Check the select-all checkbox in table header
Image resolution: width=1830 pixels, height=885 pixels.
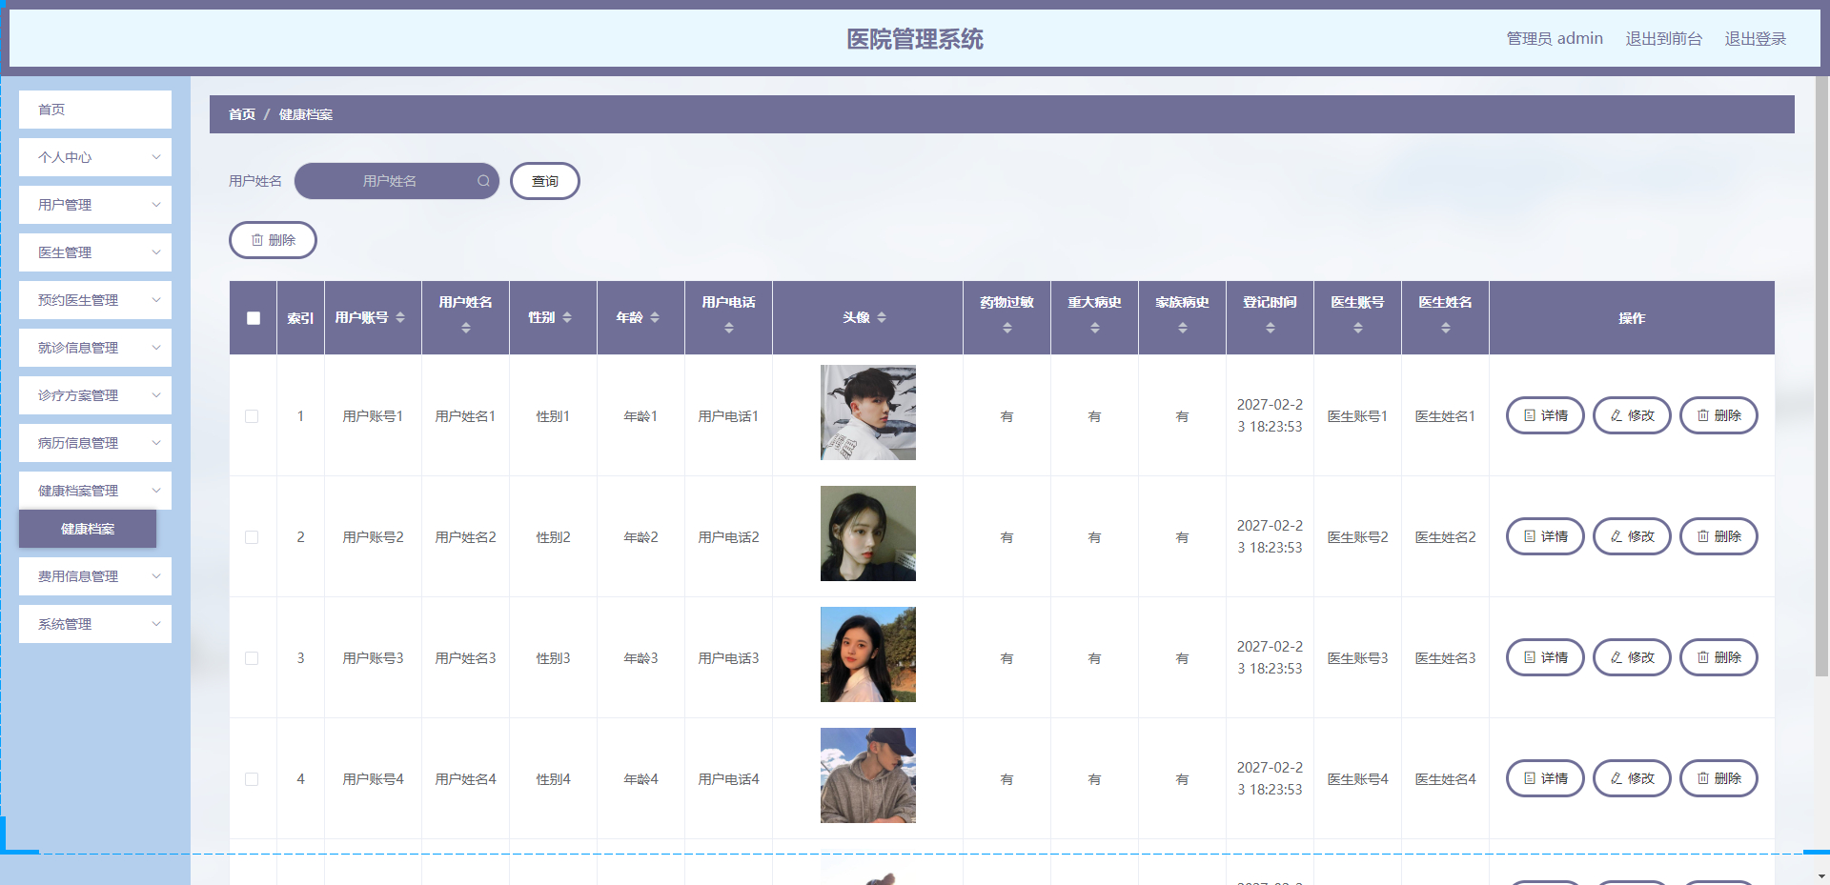(253, 318)
